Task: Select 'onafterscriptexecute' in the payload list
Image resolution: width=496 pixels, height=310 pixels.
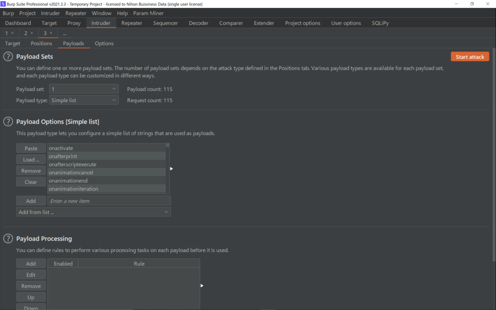Action: click(x=107, y=165)
